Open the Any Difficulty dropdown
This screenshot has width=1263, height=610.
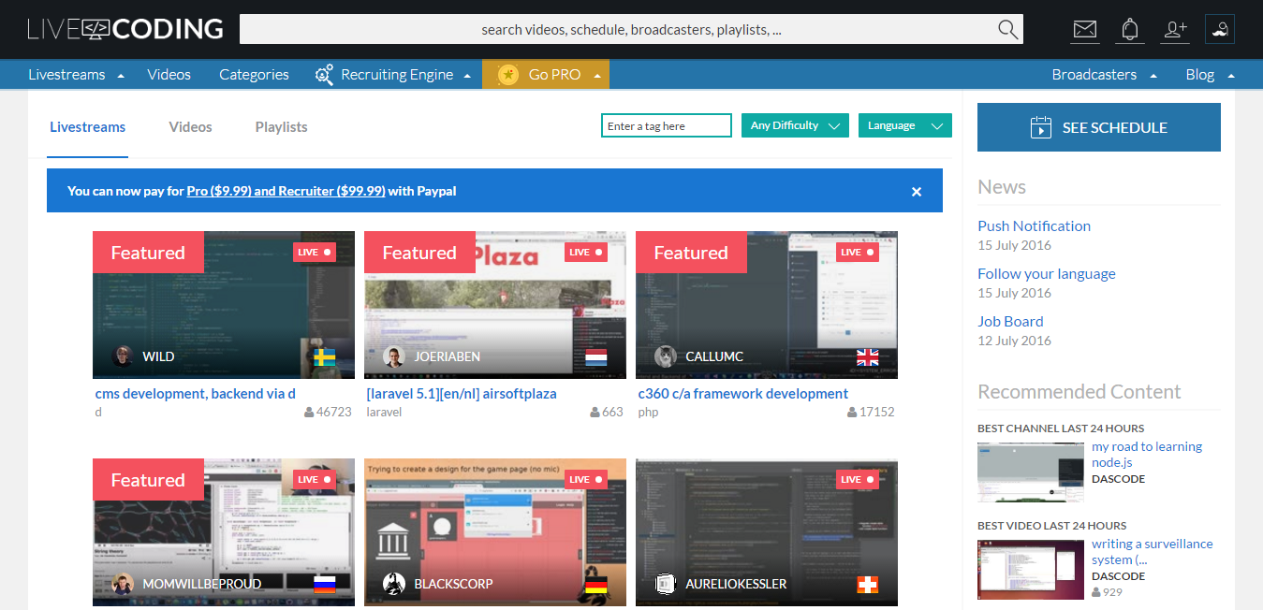coord(794,124)
